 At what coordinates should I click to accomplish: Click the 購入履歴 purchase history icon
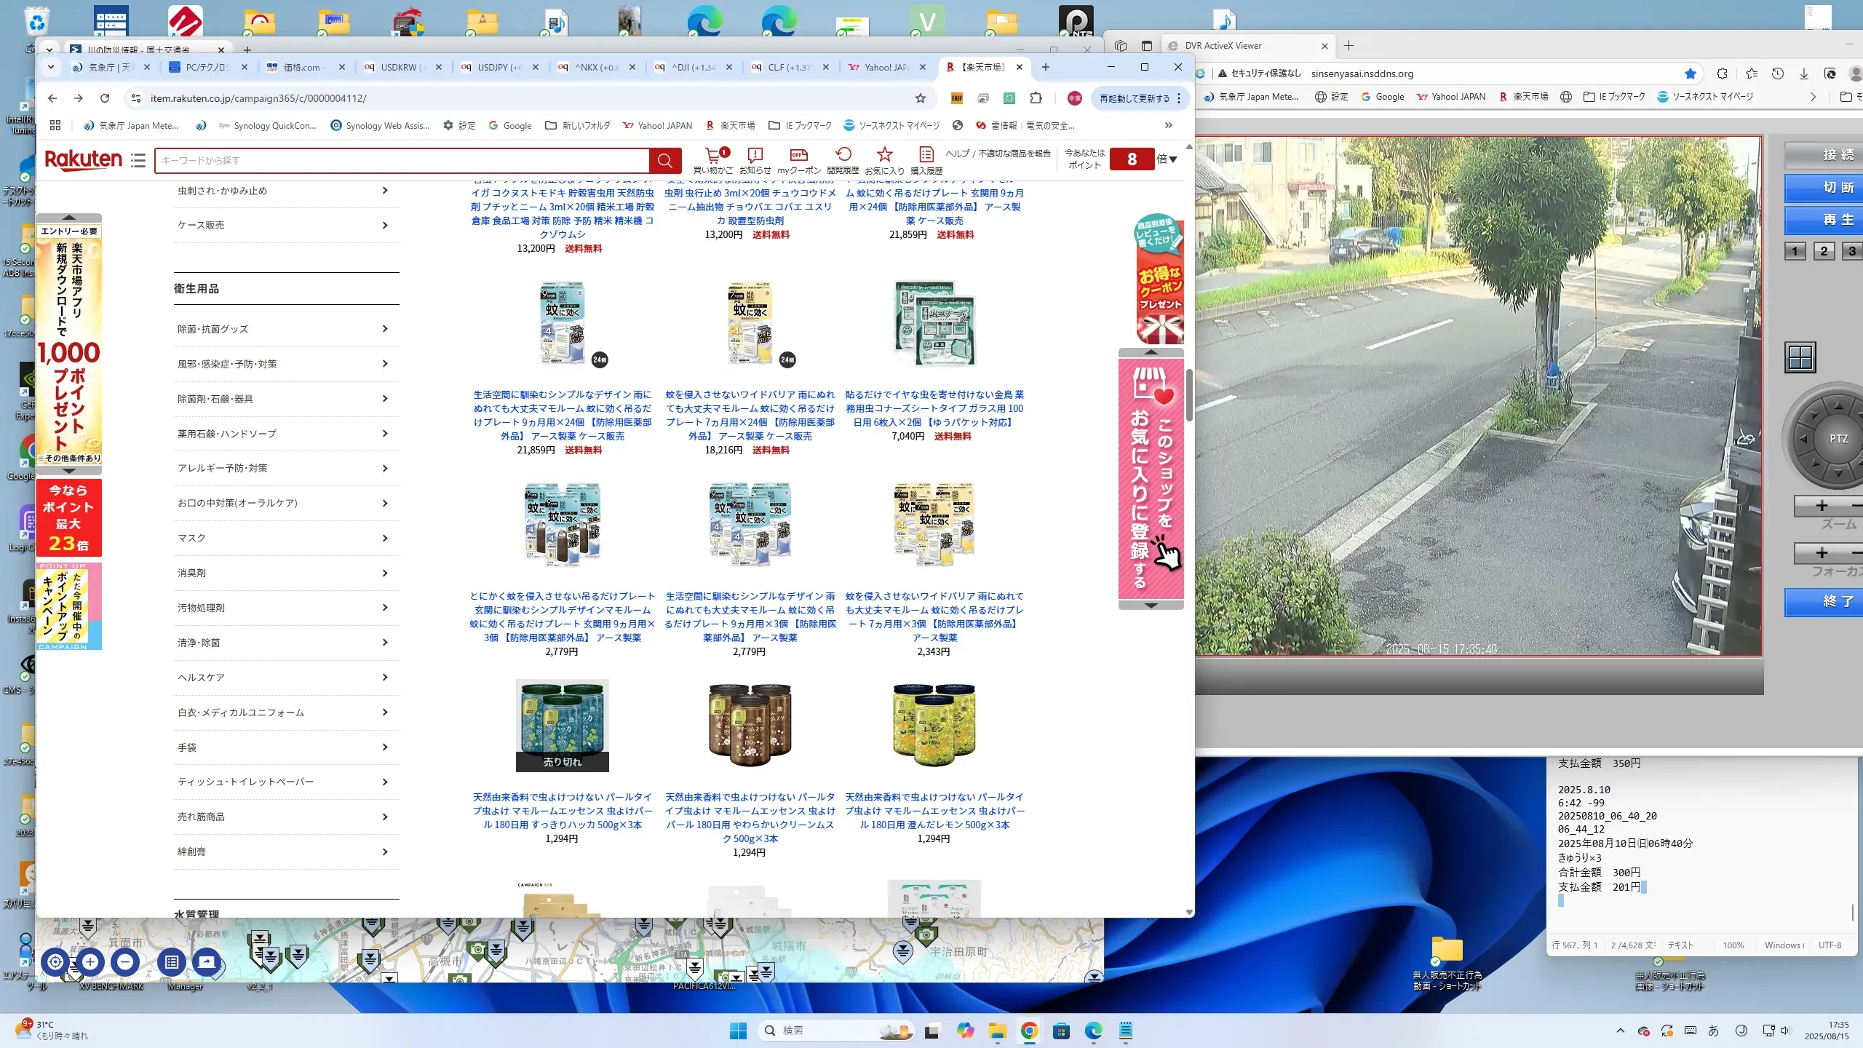[x=926, y=155]
